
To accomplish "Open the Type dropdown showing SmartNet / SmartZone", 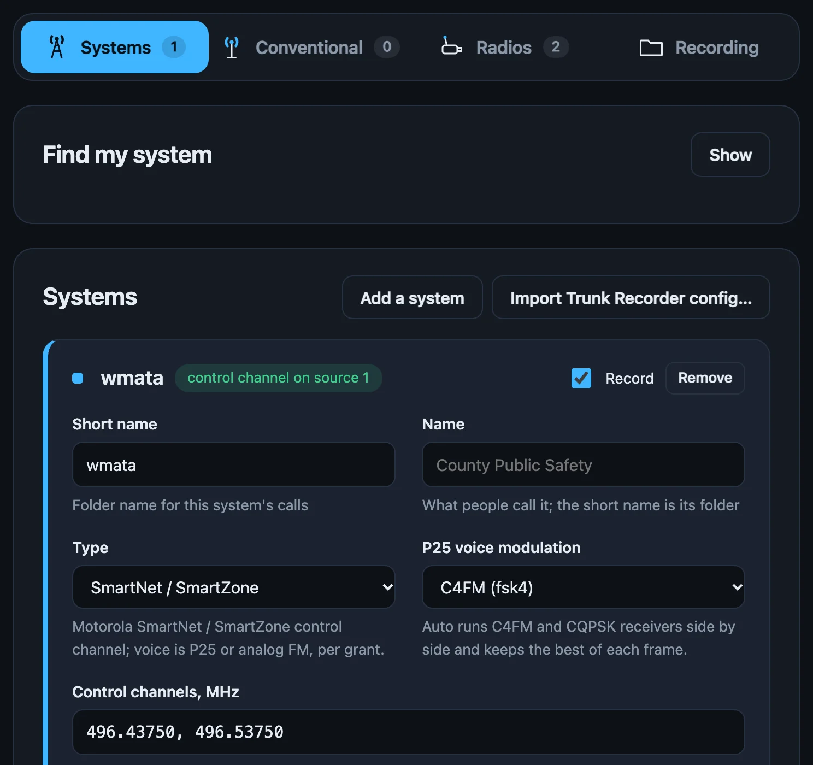I will tap(234, 587).
